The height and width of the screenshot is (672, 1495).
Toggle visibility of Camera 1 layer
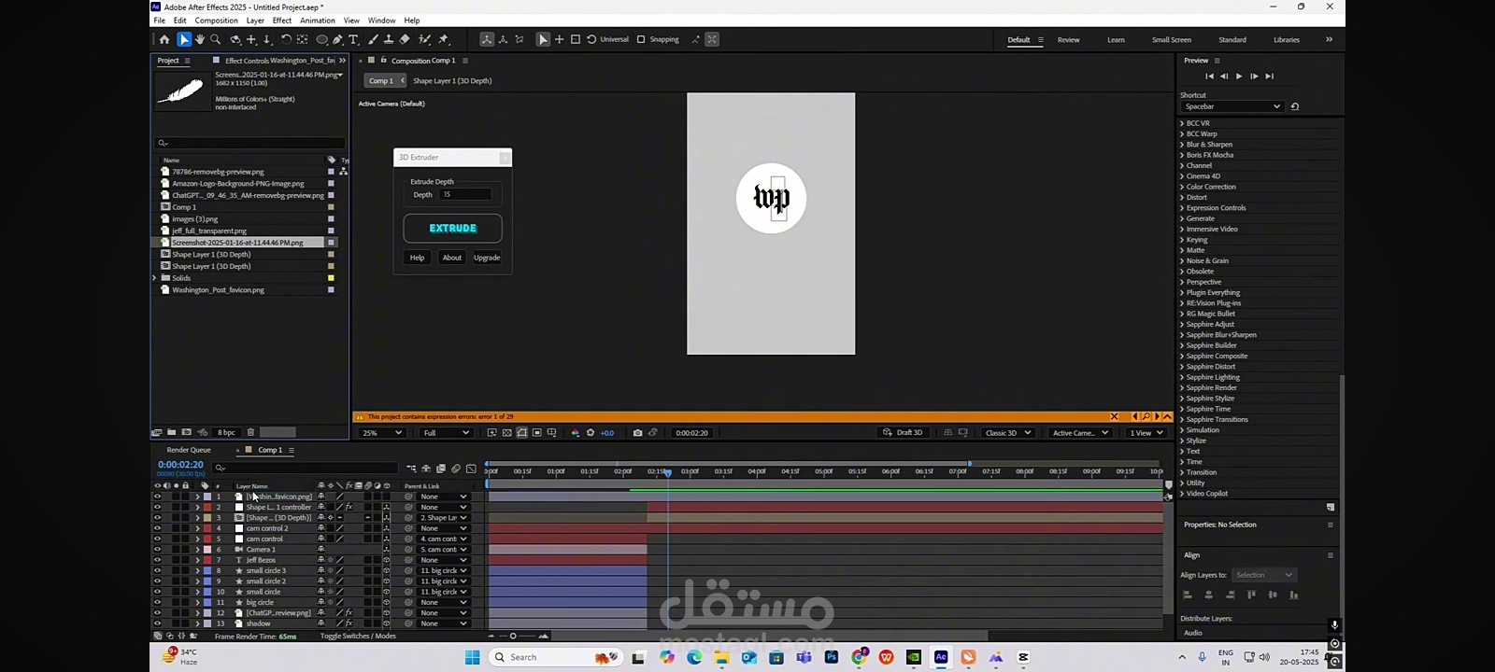point(157,550)
